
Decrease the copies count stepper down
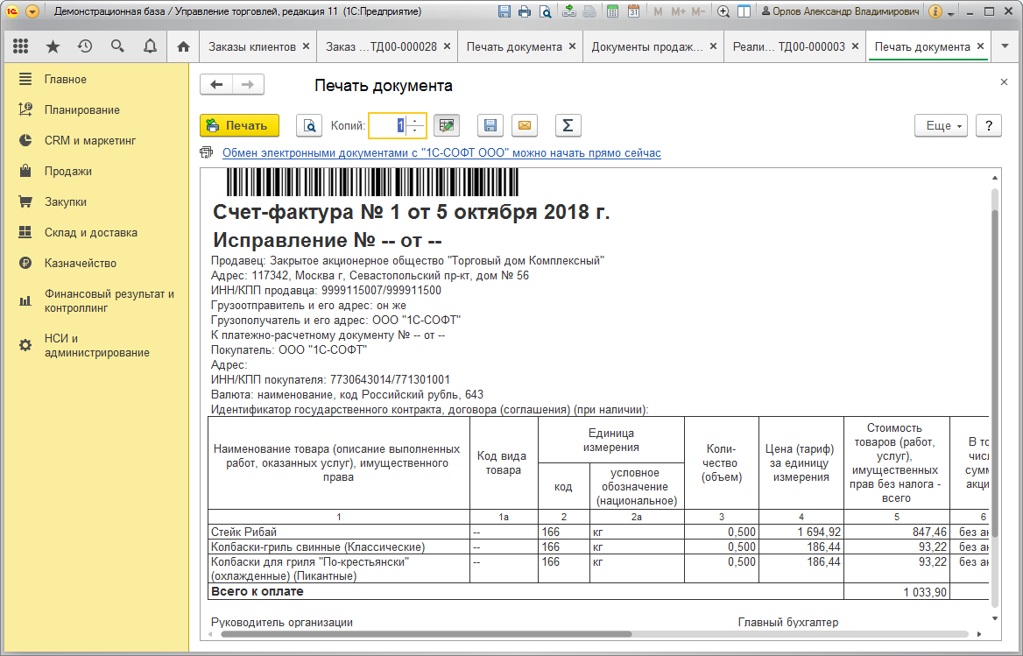[x=415, y=130]
